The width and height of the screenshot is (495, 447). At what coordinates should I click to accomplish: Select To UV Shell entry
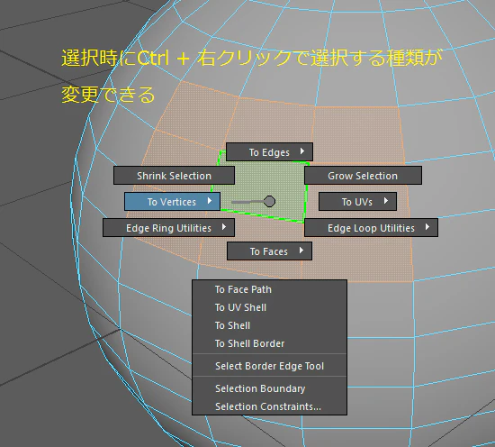[269, 307]
